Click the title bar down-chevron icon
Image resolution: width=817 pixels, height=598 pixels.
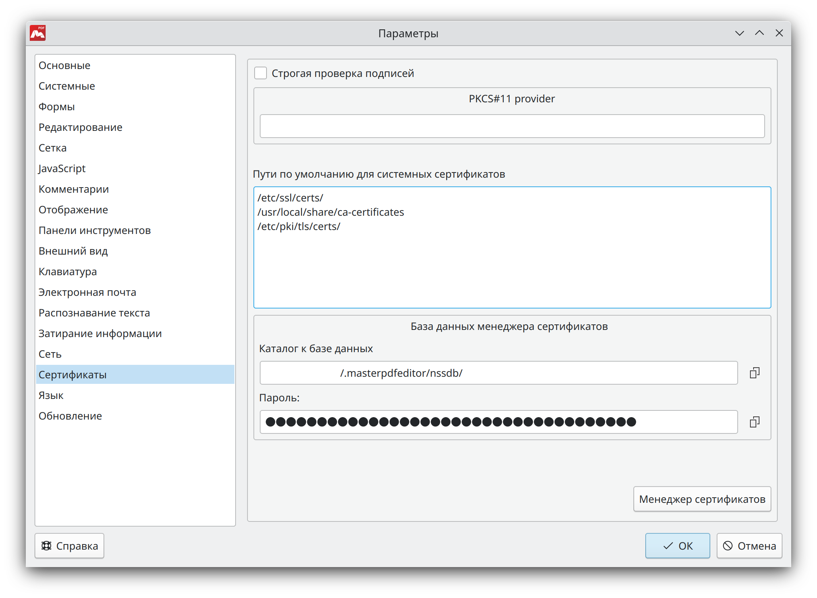point(739,33)
